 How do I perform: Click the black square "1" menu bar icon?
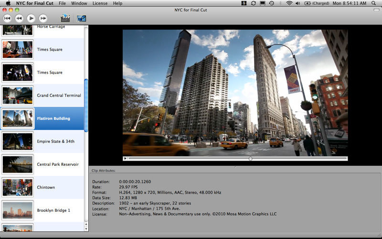(244, 3)
